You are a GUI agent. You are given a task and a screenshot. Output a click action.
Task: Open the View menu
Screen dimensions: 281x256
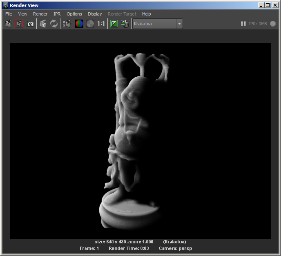click(22, 14)
